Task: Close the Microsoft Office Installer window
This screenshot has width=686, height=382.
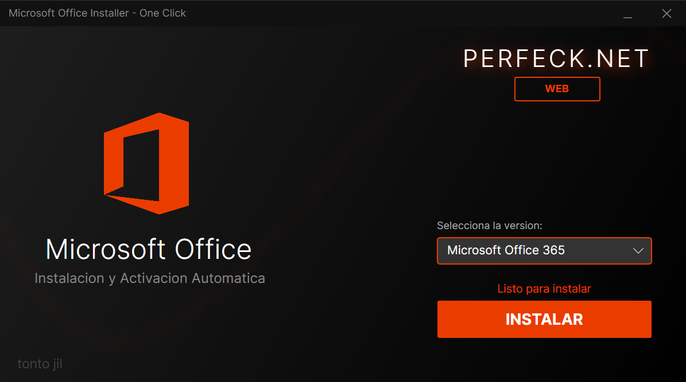Action: [x=666, y=13]
